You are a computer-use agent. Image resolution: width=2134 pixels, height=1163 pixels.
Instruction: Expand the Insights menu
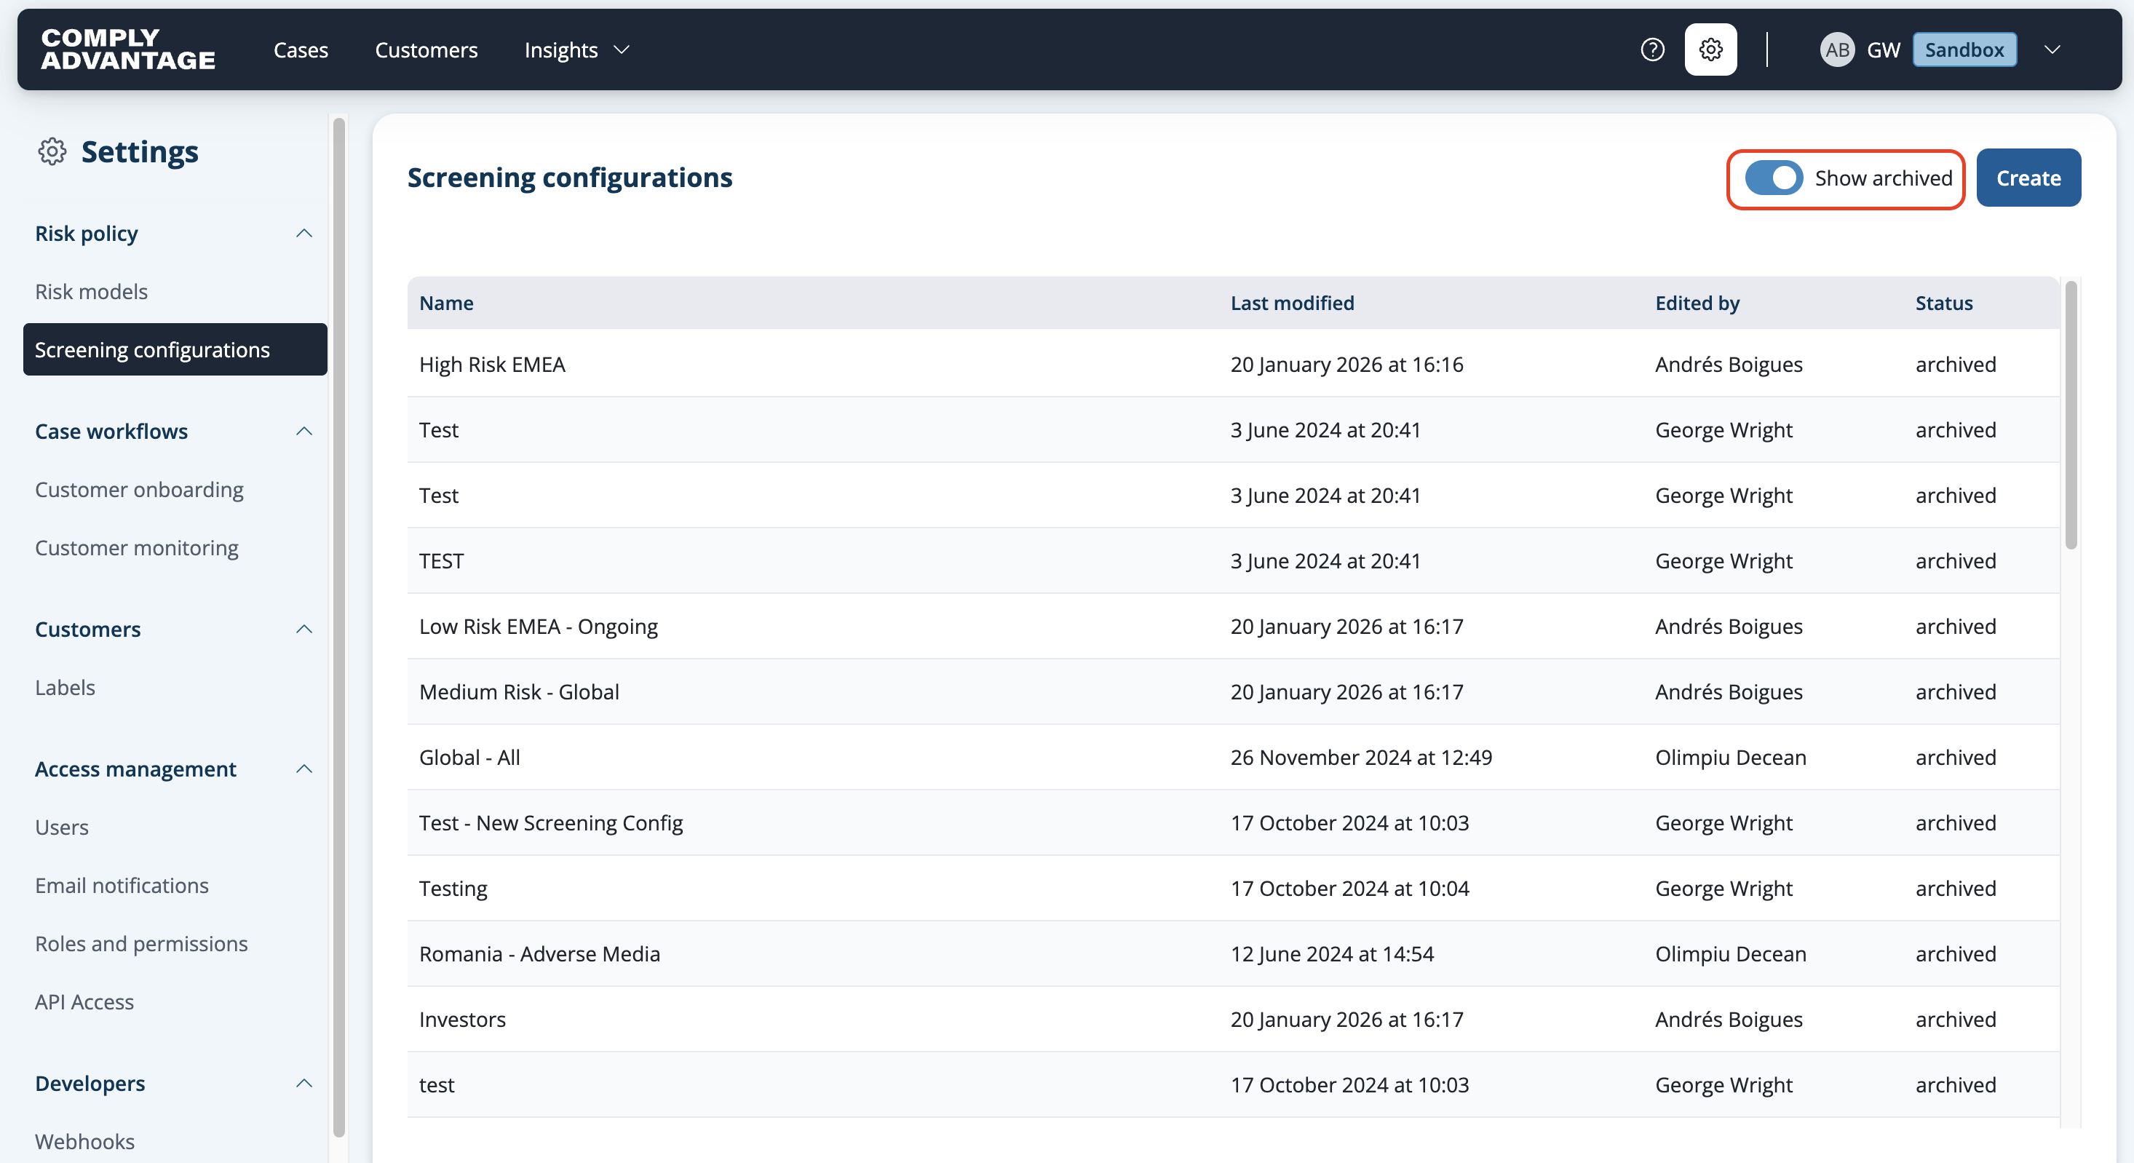[x=576, y=49]
